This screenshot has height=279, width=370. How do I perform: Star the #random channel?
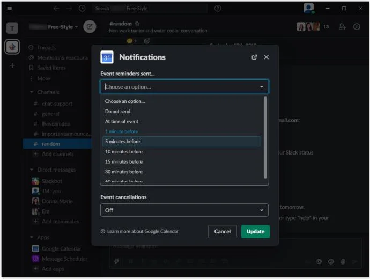tap(137, 24)
